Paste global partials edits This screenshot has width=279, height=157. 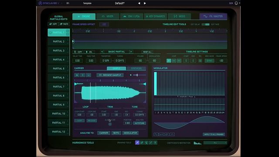pyautogui.click(x=64, y=24)
